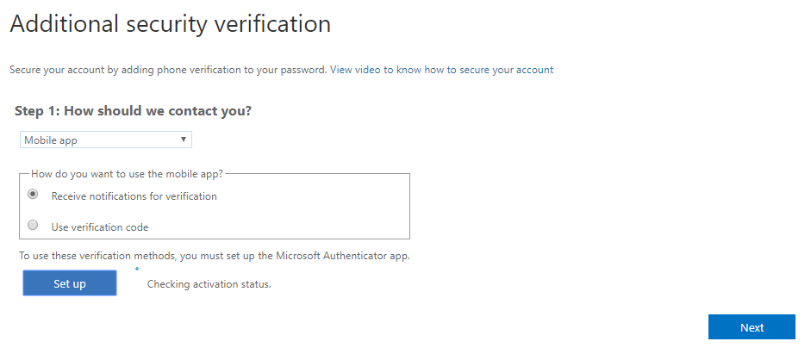Click the "Step 1: How should we contact you?" heading
This screenshot has height=360, width=811.
(134, 111)
